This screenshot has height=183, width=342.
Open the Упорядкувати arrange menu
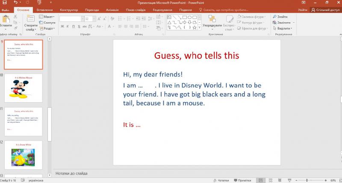pyautogui.click(x=212, y=23)
